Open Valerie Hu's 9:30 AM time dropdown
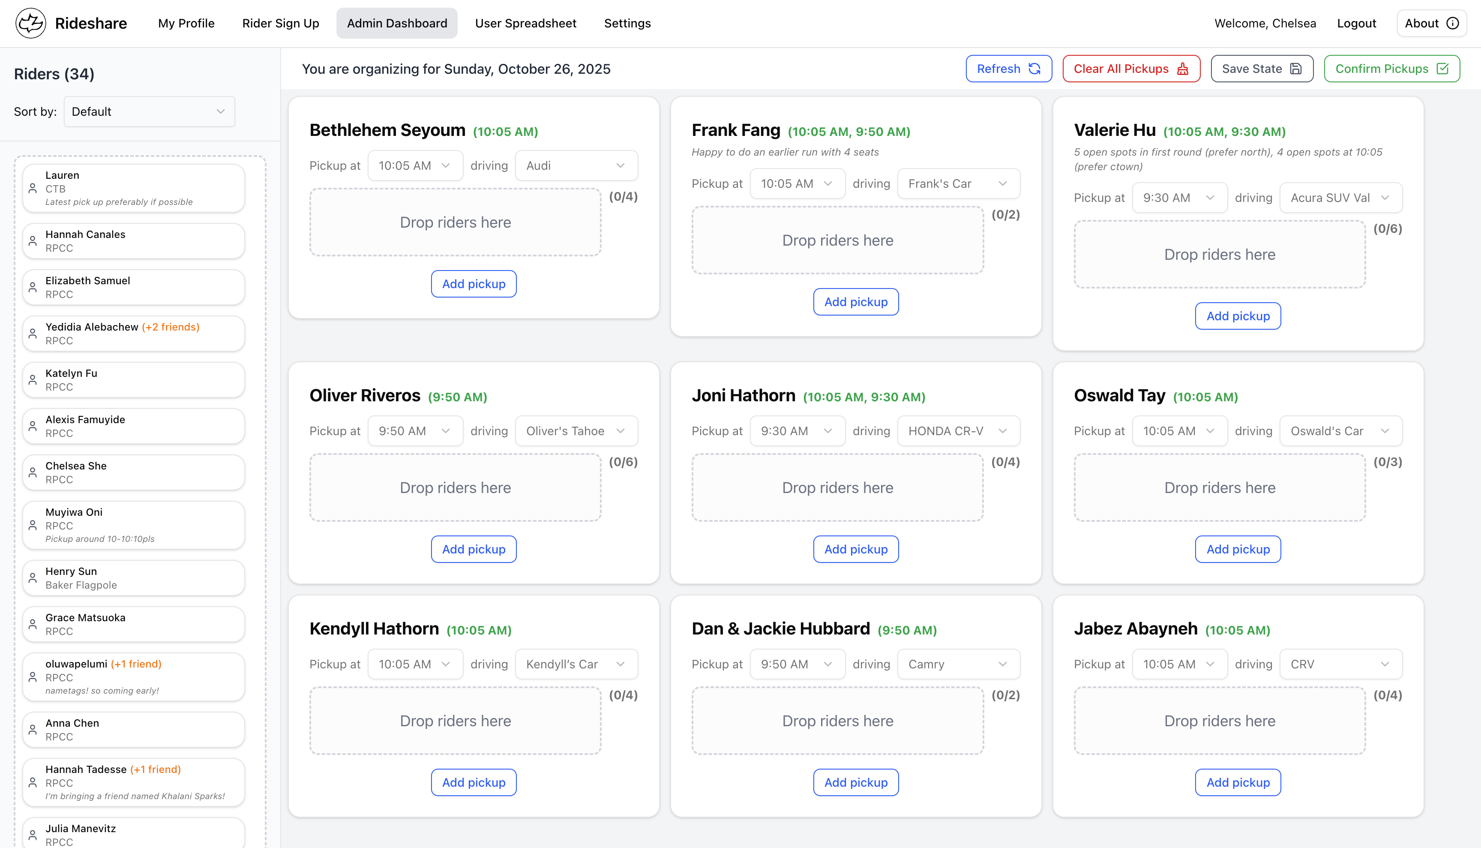This screenshot has height=848, width=1481. 1179,198
